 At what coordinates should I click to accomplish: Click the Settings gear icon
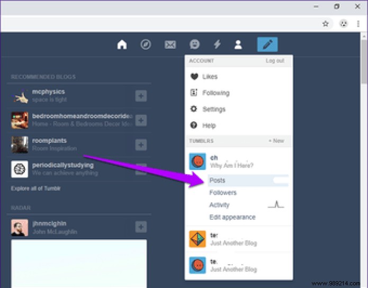(194, 109)
